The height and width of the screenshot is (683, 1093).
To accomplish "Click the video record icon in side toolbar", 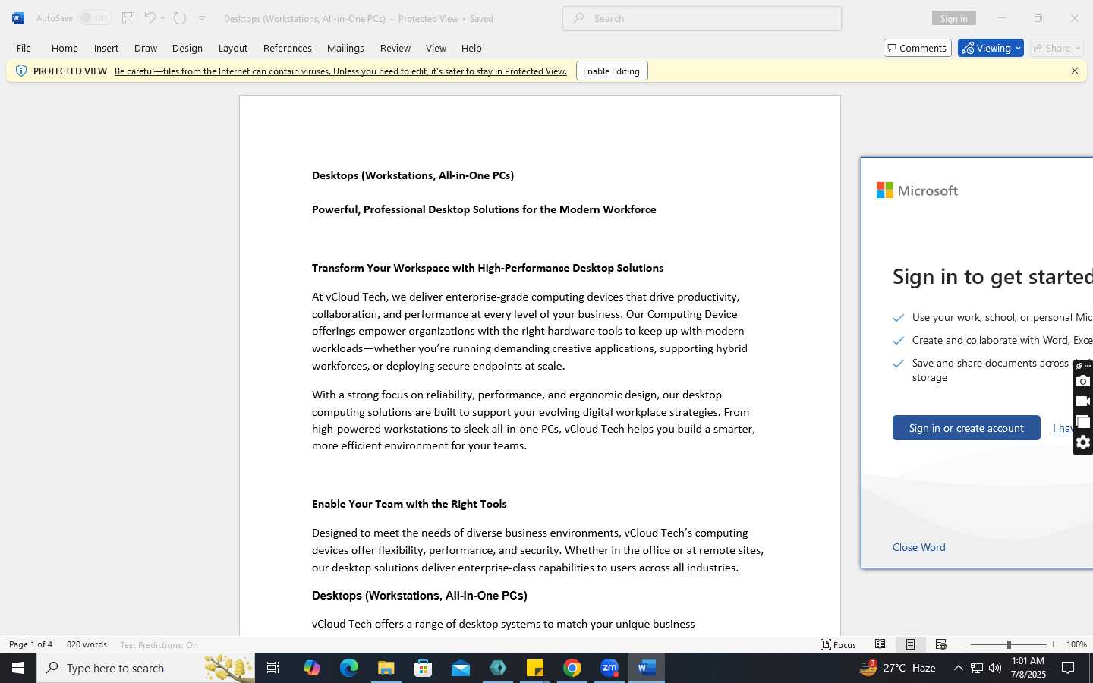I will pyautogui.click(x=1083, y=401).
